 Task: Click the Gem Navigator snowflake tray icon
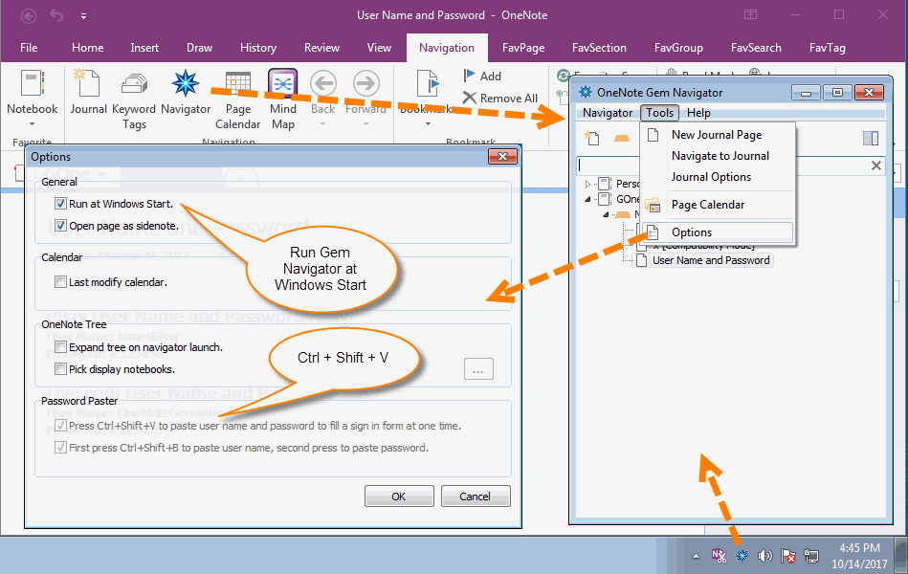click(x=742, y=556)
